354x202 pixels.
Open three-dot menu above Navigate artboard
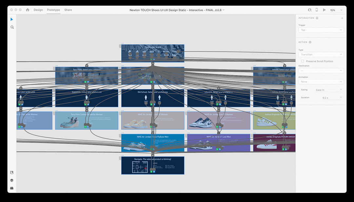(x=123, y=155)
